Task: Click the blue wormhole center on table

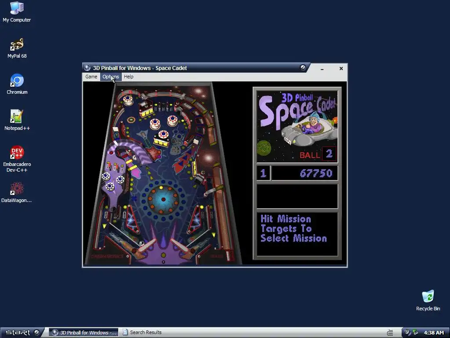Action: 163,199
